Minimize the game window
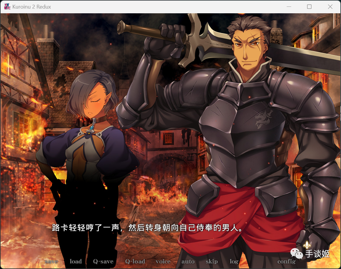 click(x=289, y=7)
